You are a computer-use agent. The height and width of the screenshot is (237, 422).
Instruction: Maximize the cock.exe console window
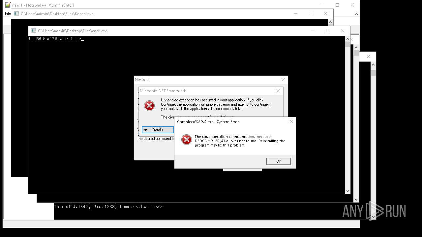point(328,31)
